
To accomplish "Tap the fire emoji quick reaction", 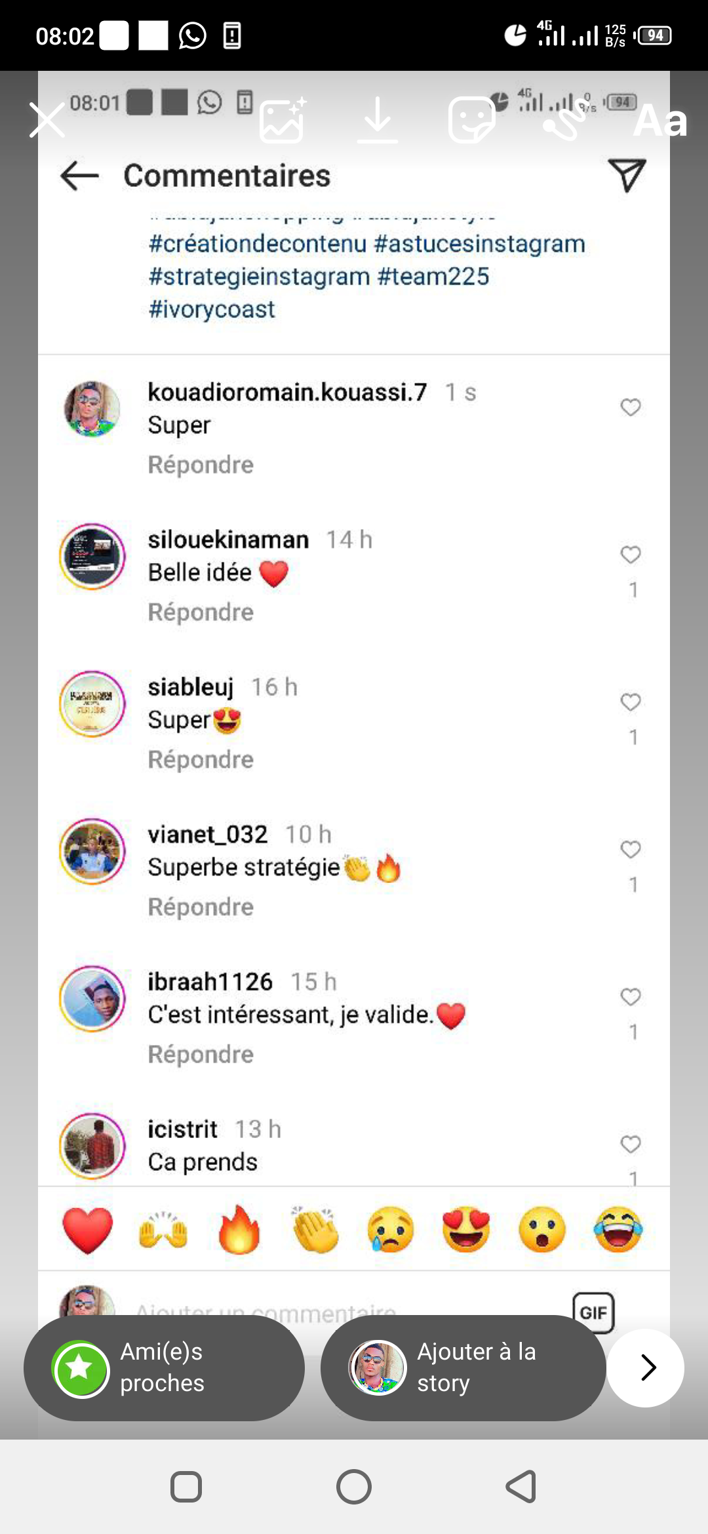I will [x=239, y=1230].
